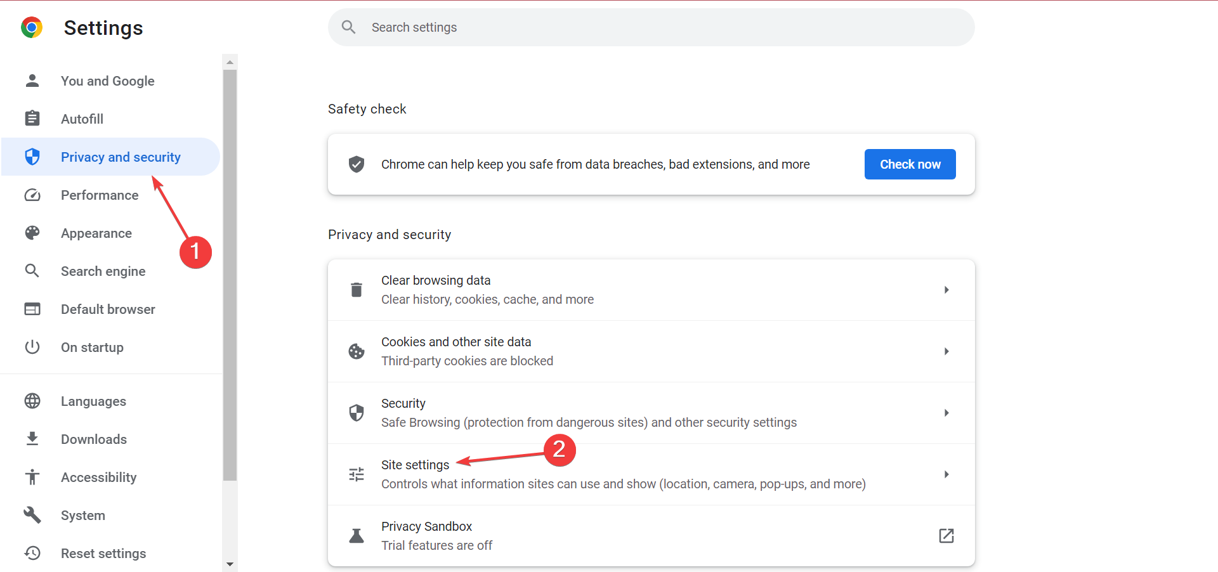Open Reset settings in the sidebar

[103, 554]
